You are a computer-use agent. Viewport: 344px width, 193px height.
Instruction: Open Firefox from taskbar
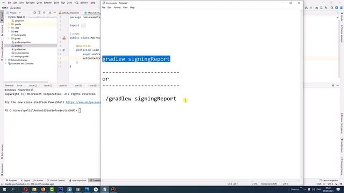click(43, 189)
